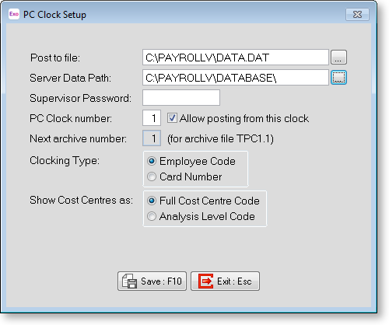Click the Exit : Esc button
This screenshot has width=389, height=325.
[x=225, y=281]
